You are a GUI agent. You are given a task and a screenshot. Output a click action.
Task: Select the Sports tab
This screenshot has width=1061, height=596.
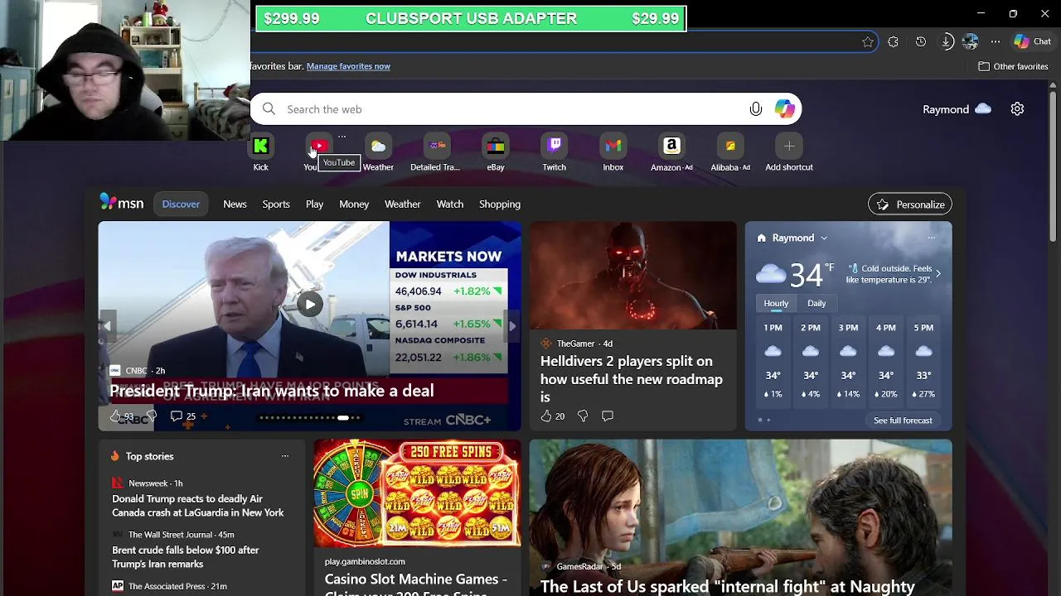coord(276,204)
